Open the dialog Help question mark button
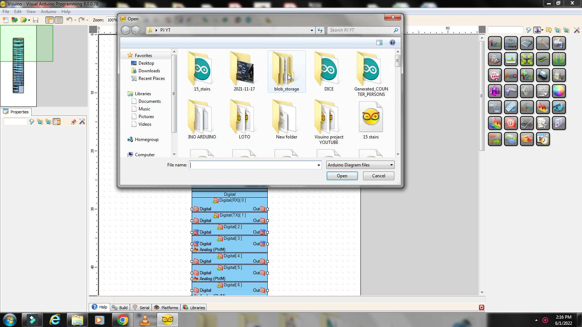 coord(392,43)
